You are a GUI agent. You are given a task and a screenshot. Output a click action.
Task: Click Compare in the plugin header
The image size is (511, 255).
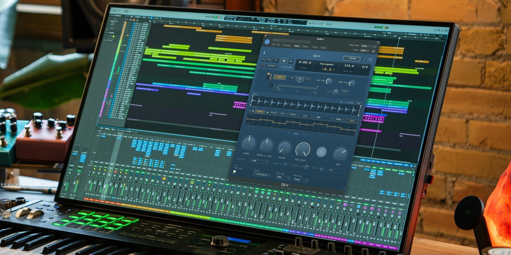[286, 45]
